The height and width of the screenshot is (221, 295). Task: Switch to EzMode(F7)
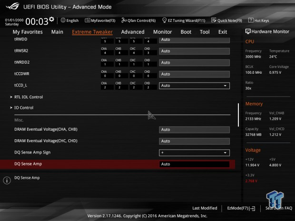click(x=241, y=208)
